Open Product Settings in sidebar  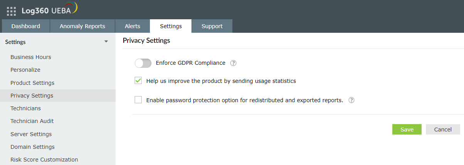(32, 83)
